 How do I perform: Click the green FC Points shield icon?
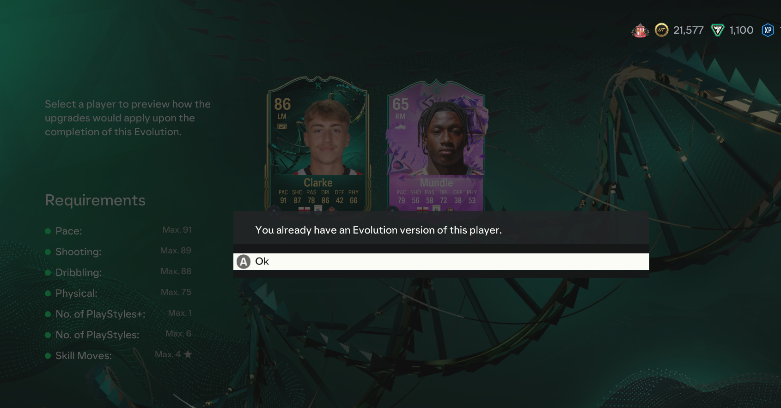pyautogui.click(x=717, y=30)
